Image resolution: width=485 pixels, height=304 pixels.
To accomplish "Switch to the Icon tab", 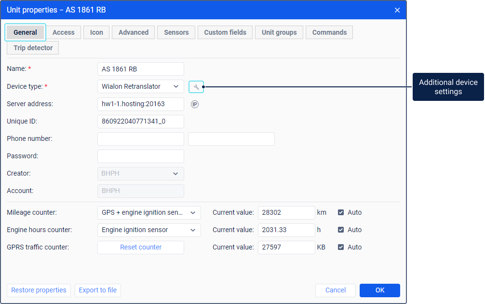I will click(x=96, y=32).
